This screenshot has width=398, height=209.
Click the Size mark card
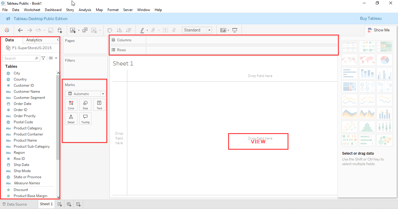pos(85,105)
